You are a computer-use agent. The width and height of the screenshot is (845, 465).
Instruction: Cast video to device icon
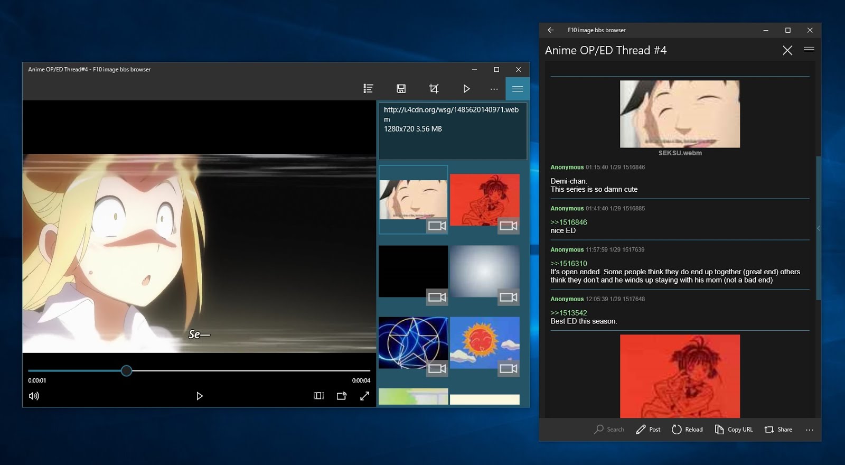pyautogui.click(x=342, y=396)
